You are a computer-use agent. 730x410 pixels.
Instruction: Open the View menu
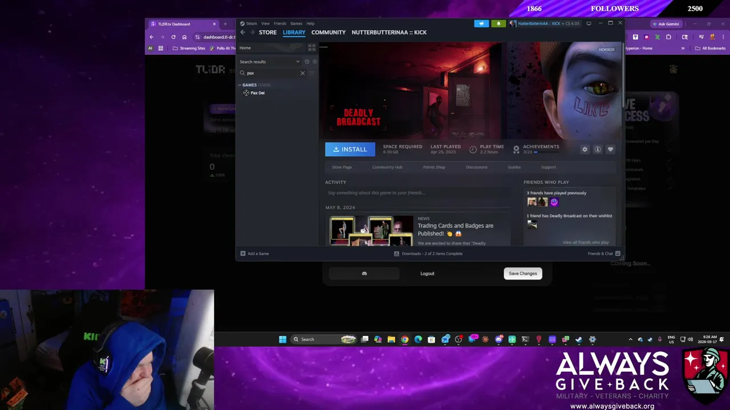[265, 23]
